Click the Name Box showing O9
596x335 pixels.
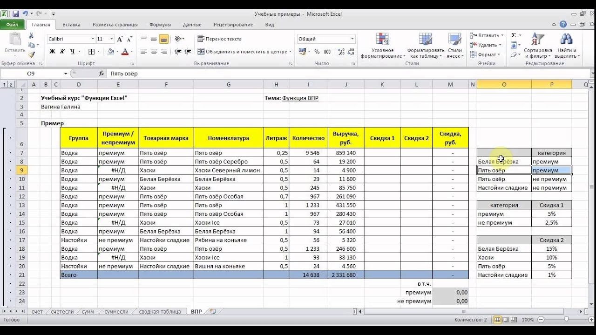tap(32, 74)
